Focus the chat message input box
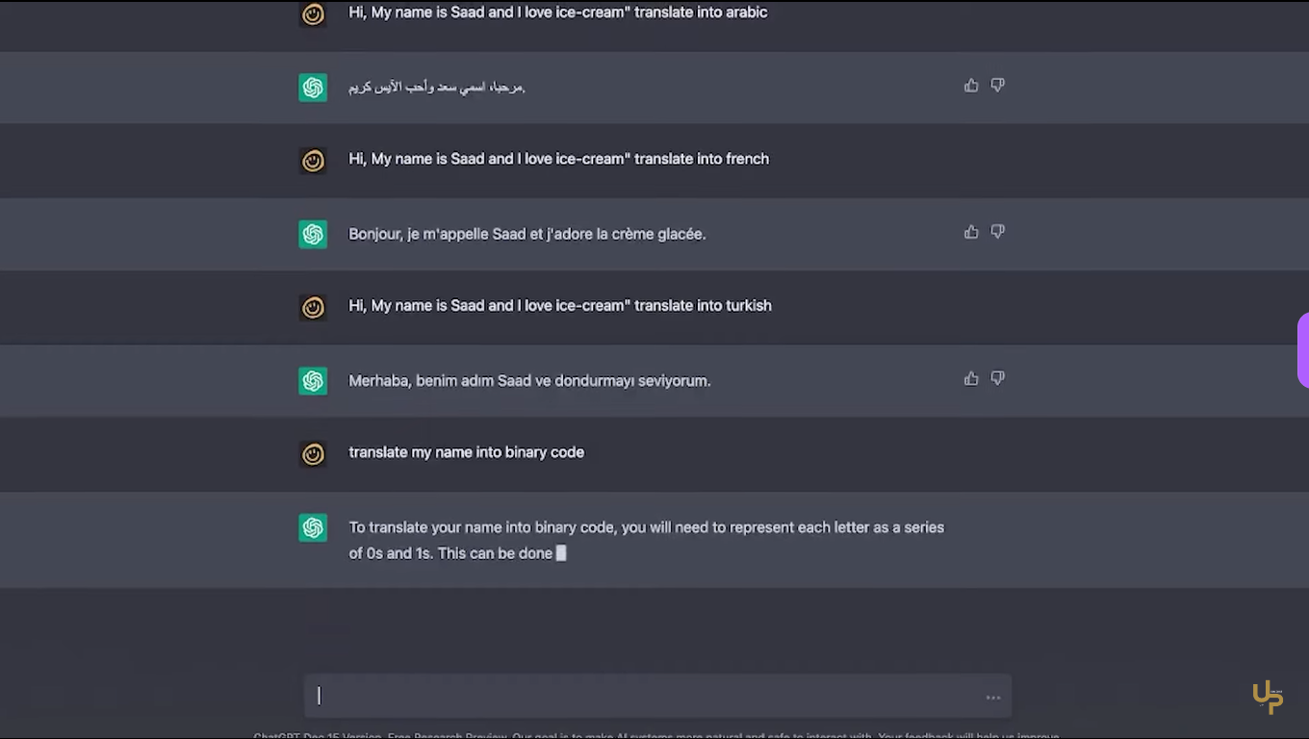 [x=645, y=696]
